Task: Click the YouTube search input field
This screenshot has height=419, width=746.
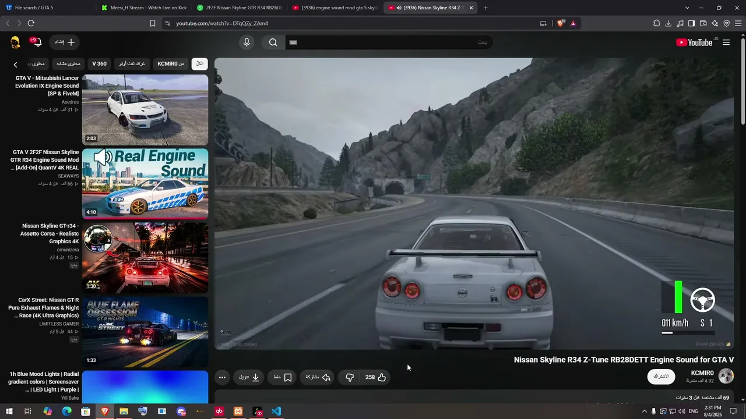Action: click(x=388, y=42)
